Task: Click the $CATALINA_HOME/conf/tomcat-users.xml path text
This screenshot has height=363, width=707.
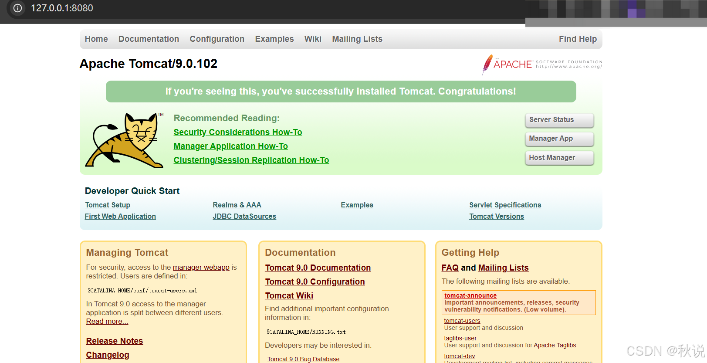Action: [142, 290]
